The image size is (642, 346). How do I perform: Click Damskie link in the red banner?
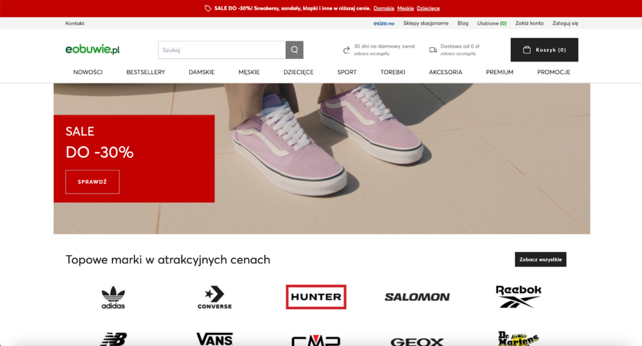click(384, 8)
